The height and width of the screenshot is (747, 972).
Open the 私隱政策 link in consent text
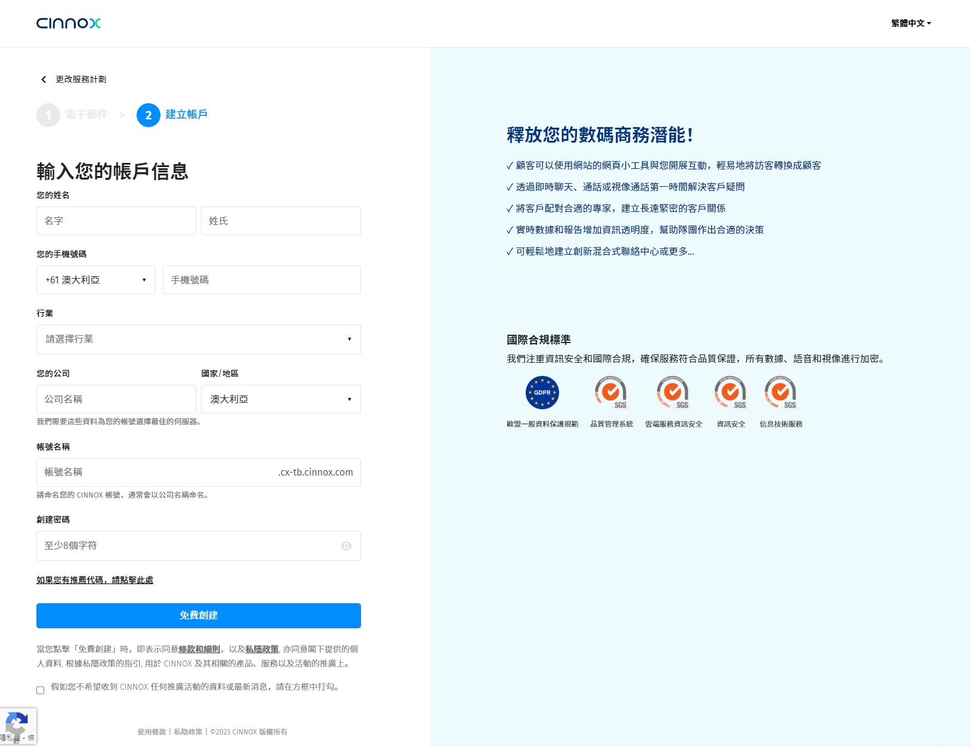pos(262,649)
